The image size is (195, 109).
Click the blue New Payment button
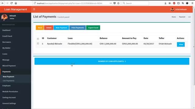[61, 28]
